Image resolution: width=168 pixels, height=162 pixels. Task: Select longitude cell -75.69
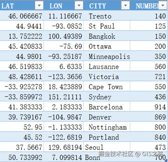[x=64, y=46]
